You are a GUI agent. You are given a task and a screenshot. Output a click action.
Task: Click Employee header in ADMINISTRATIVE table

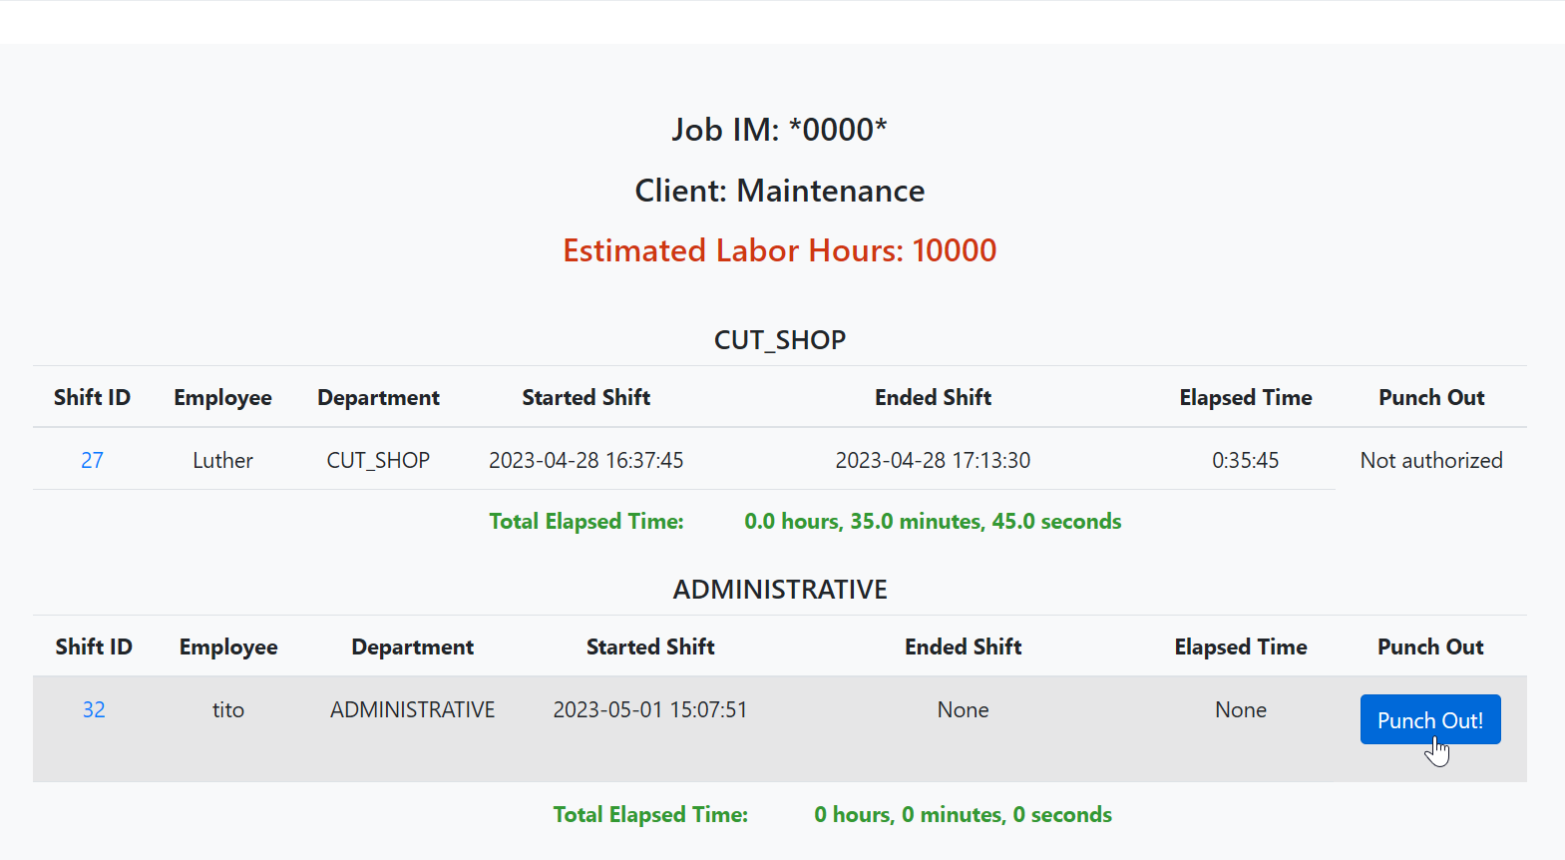(x=228, y=646)
